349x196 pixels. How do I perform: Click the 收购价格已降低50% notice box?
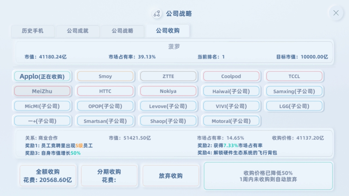(x=268, y=176)
